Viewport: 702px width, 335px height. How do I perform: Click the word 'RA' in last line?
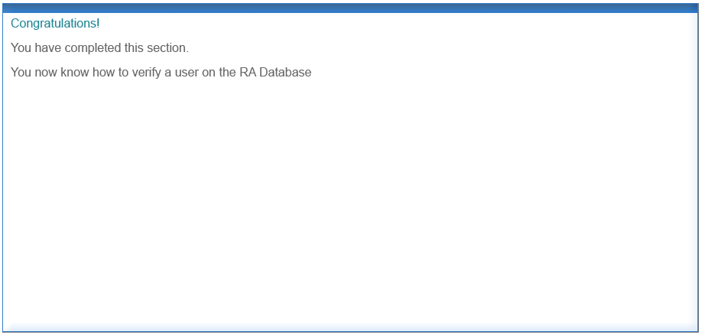click(x=248, y=72)
